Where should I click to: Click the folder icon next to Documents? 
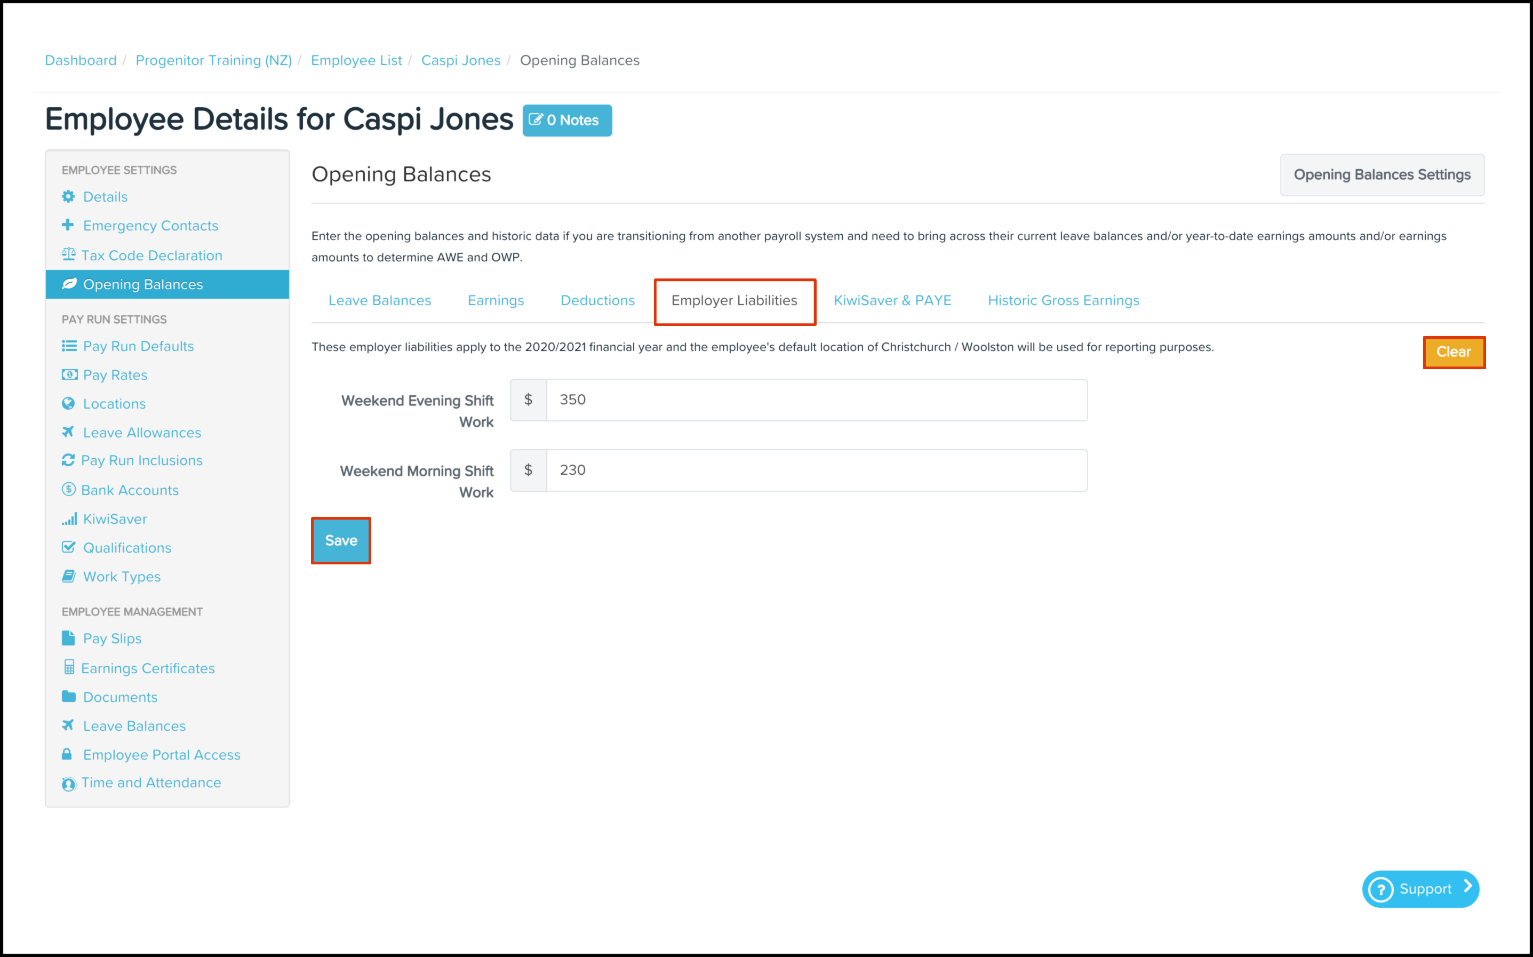pos(68,696)
